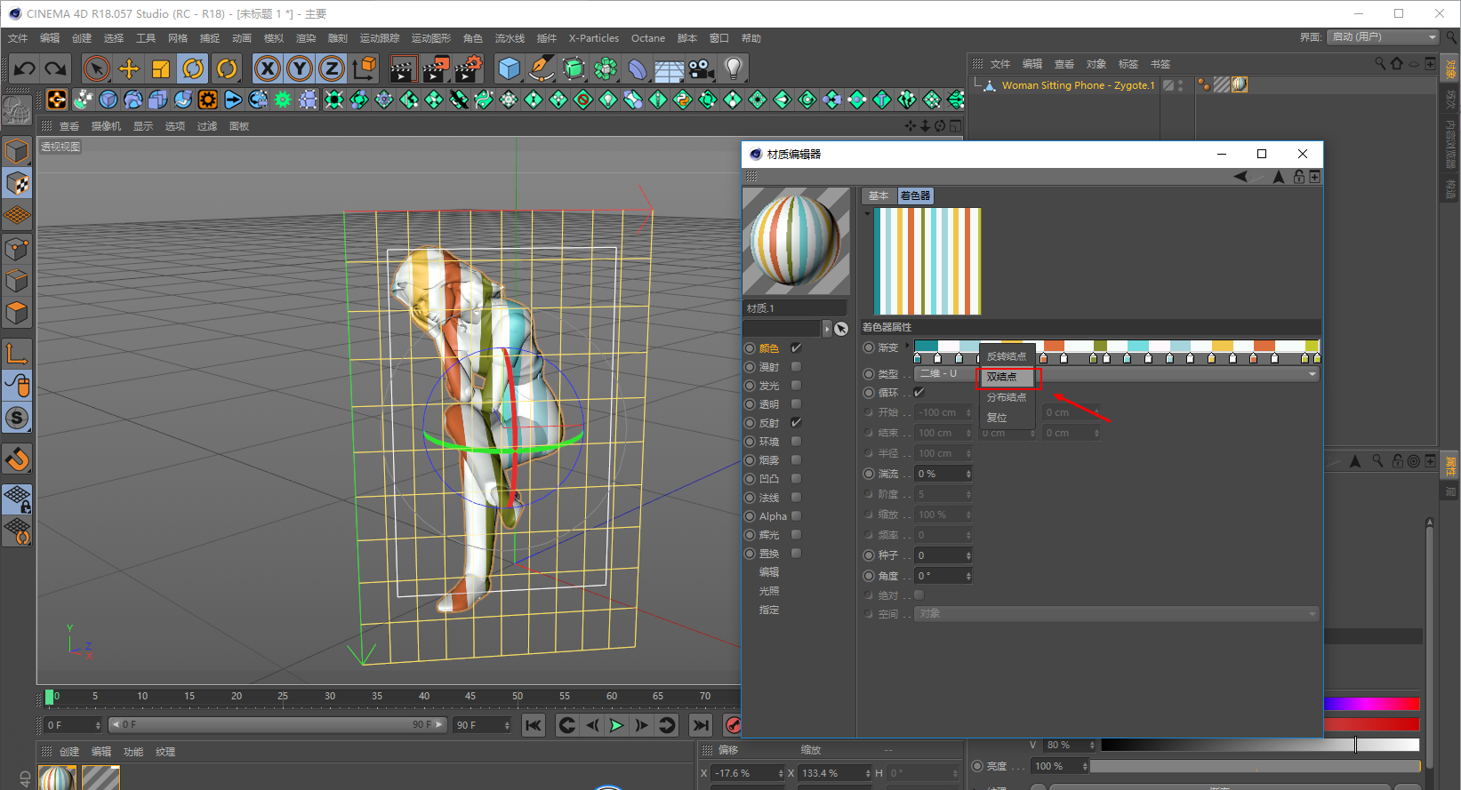1461x790 pixels.
Task: Toggle the 反射 channel checkbox
Action: point(796,422)
